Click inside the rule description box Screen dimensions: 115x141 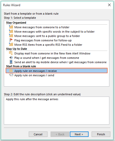56,110
